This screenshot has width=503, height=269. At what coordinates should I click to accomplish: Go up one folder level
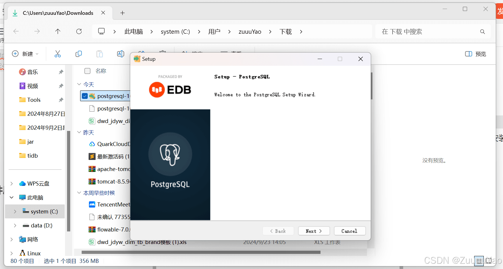coord(58,31)
